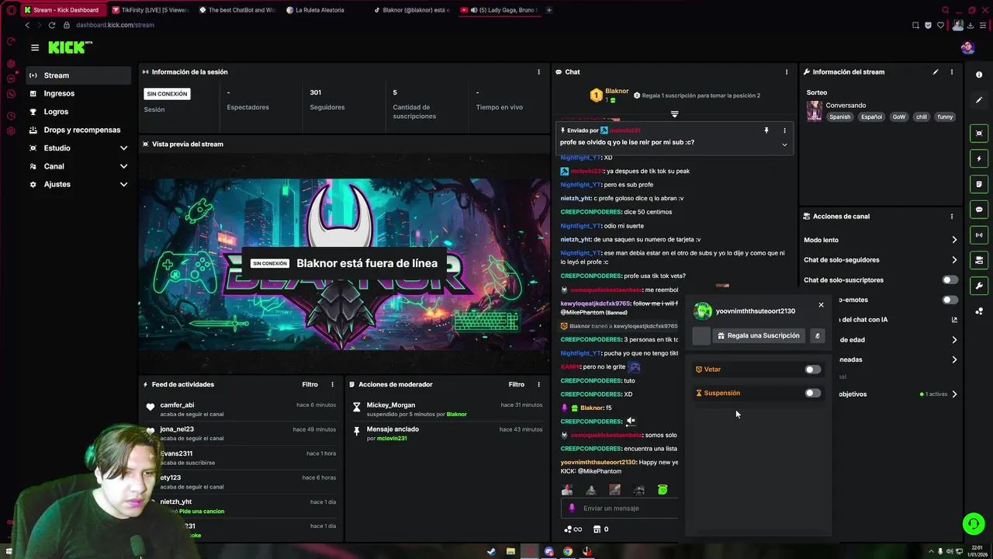
Task: Switch to Lady Gaga, Bruno browser tab
Action: pos(500,10)
